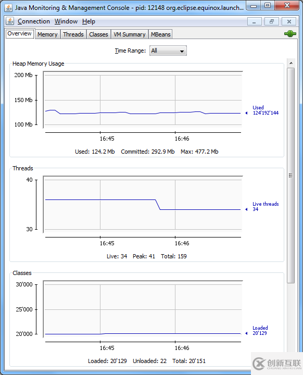Click the green connection status icon

290,34
